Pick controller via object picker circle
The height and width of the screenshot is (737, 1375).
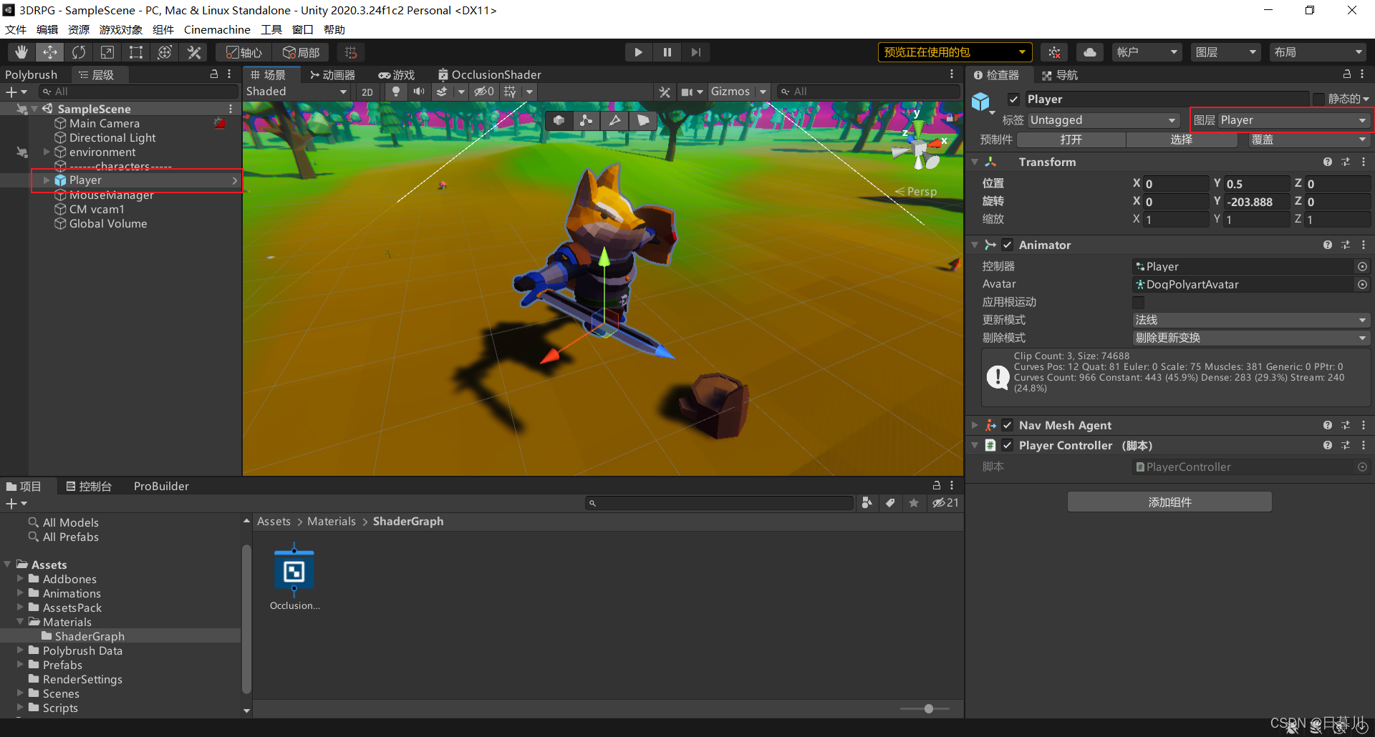coord(1362,266)
